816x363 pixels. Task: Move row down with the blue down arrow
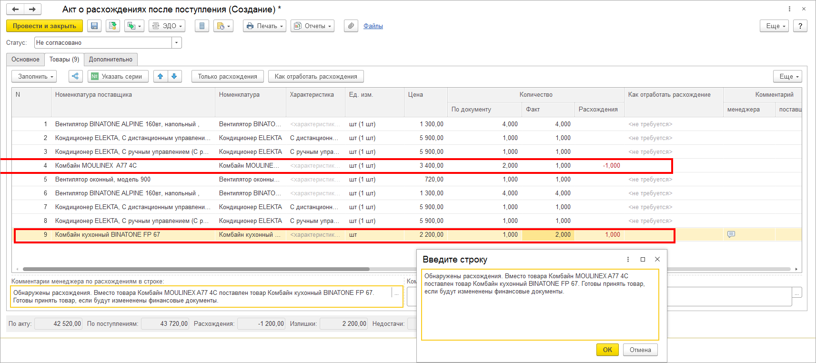coord(174,76)
